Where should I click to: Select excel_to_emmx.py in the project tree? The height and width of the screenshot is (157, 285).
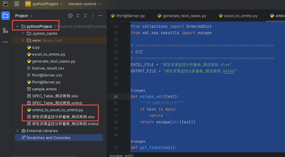(x=49, y=54)
